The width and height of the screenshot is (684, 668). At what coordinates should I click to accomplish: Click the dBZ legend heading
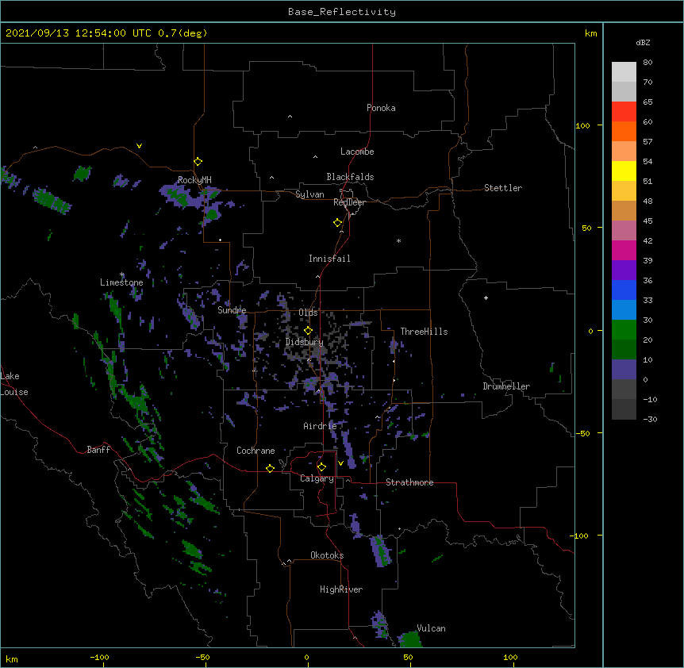(643, 43)
